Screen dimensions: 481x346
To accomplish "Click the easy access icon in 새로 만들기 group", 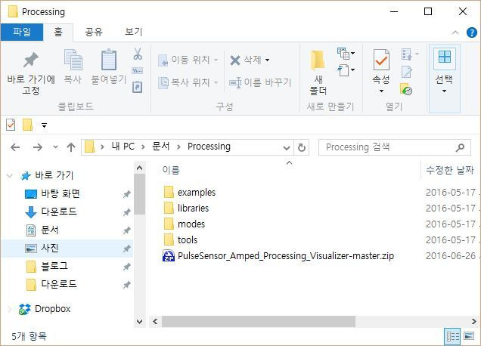I will tap(343, 70).
